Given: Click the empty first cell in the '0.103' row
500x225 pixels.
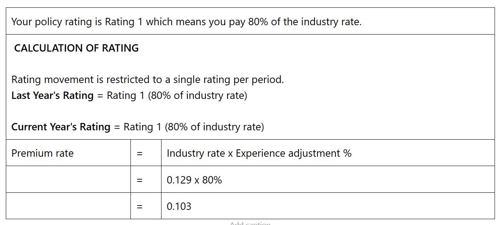Looking at the screenshot, I should [68, 206].
